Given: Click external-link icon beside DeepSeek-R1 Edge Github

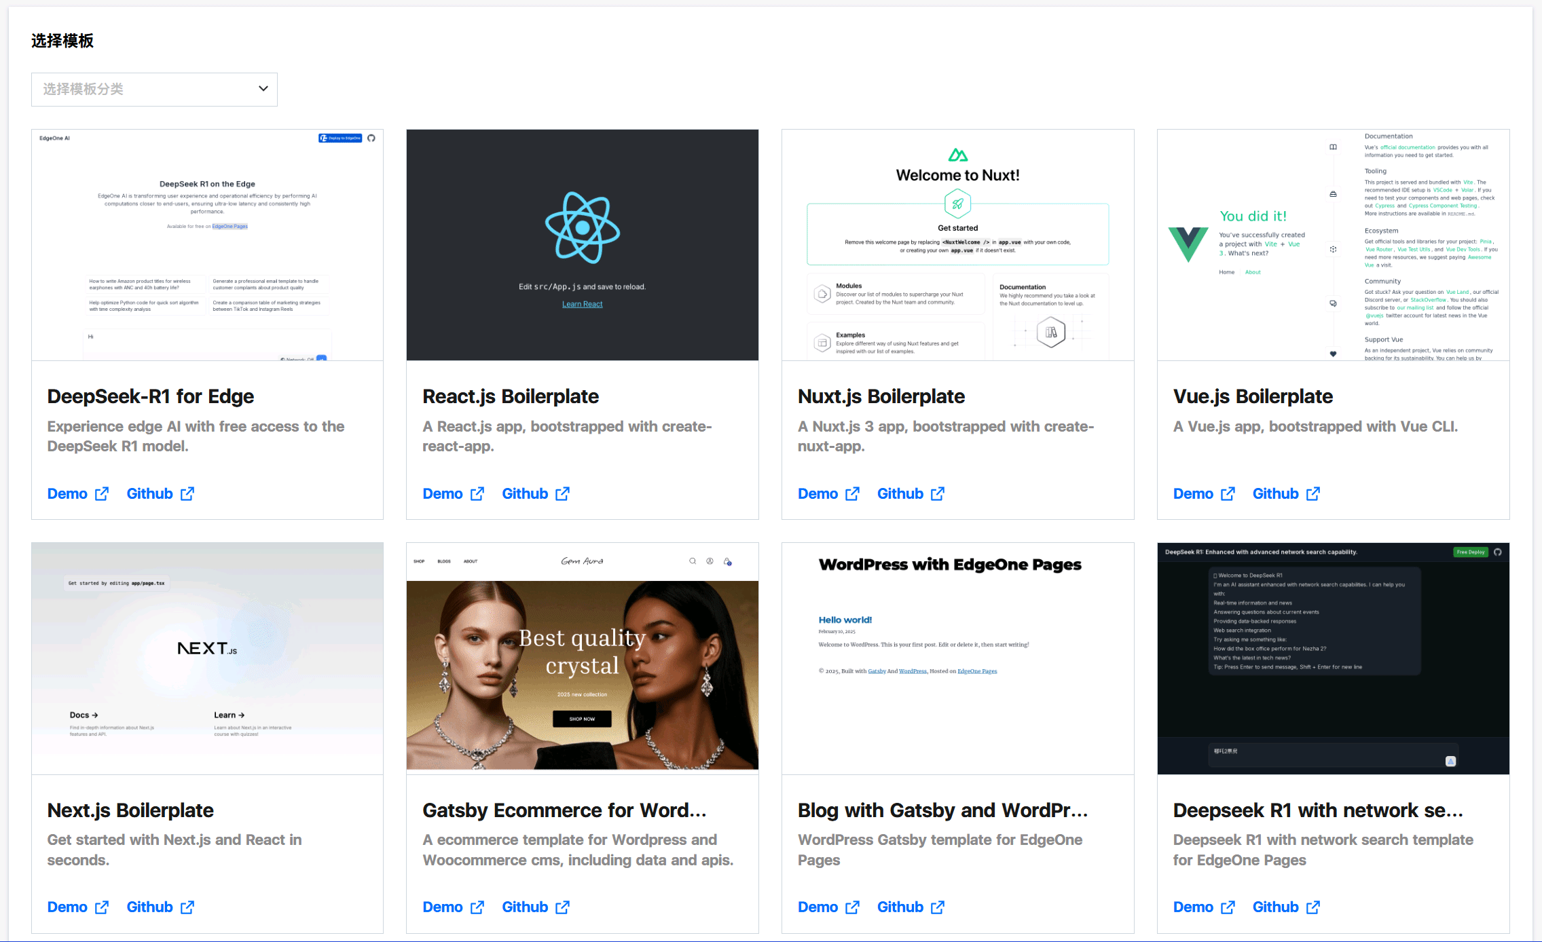Looking at the screenshot, I should 187,494.
